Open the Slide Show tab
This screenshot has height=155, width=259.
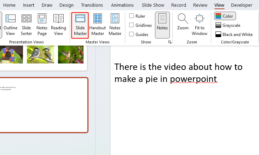[153, 5]
